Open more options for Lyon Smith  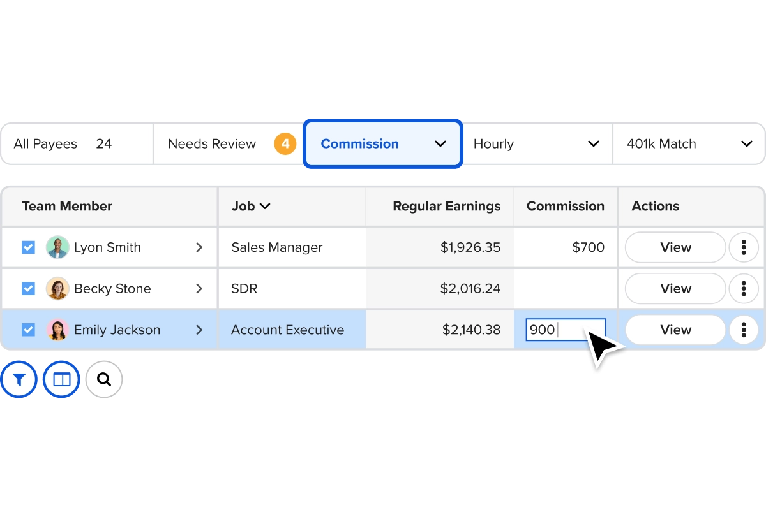click(x=744, y=247)
